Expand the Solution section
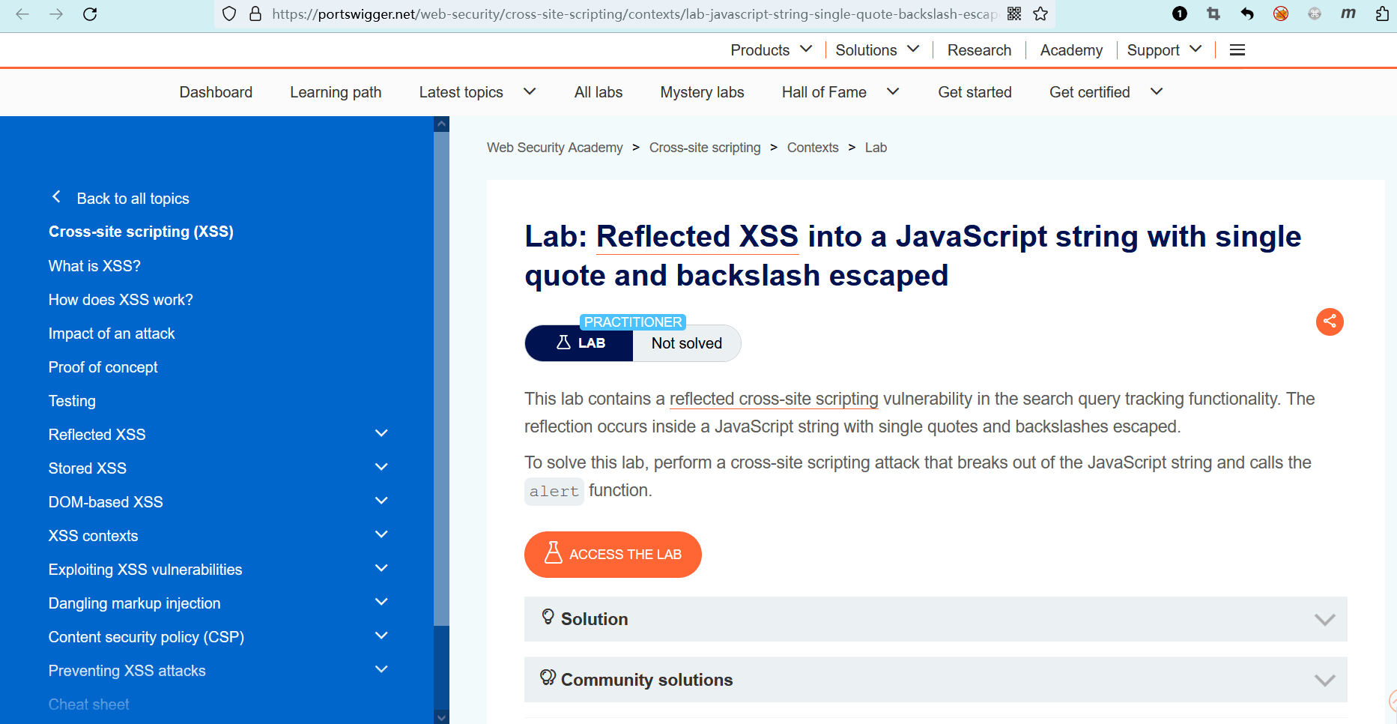1397x724 pixels. point(935,619)
